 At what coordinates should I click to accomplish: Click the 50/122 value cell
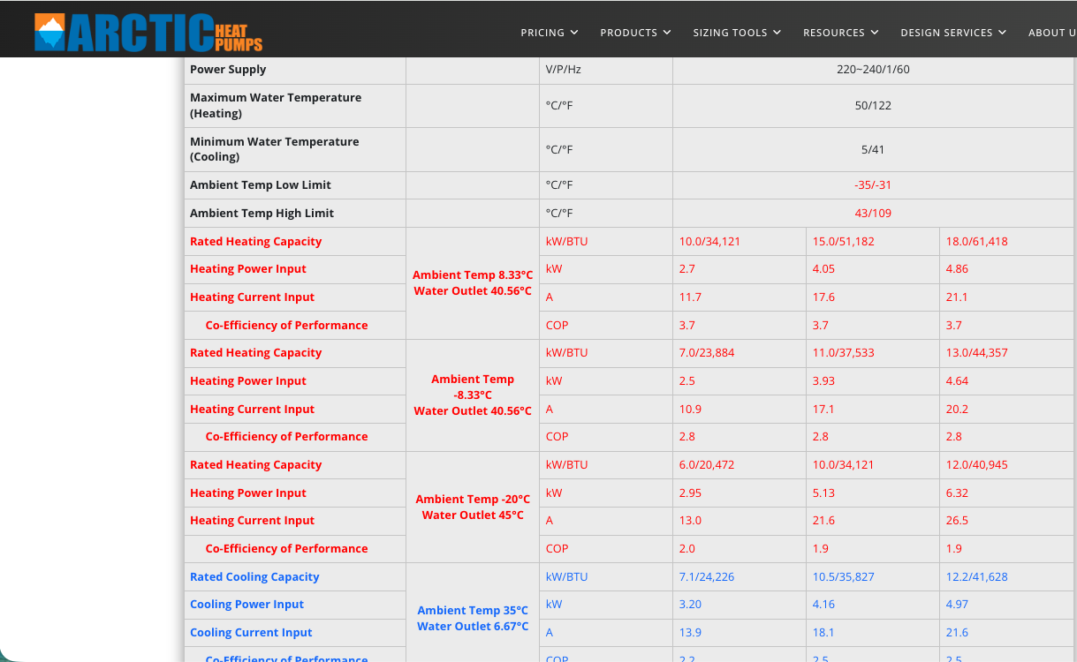873,105
